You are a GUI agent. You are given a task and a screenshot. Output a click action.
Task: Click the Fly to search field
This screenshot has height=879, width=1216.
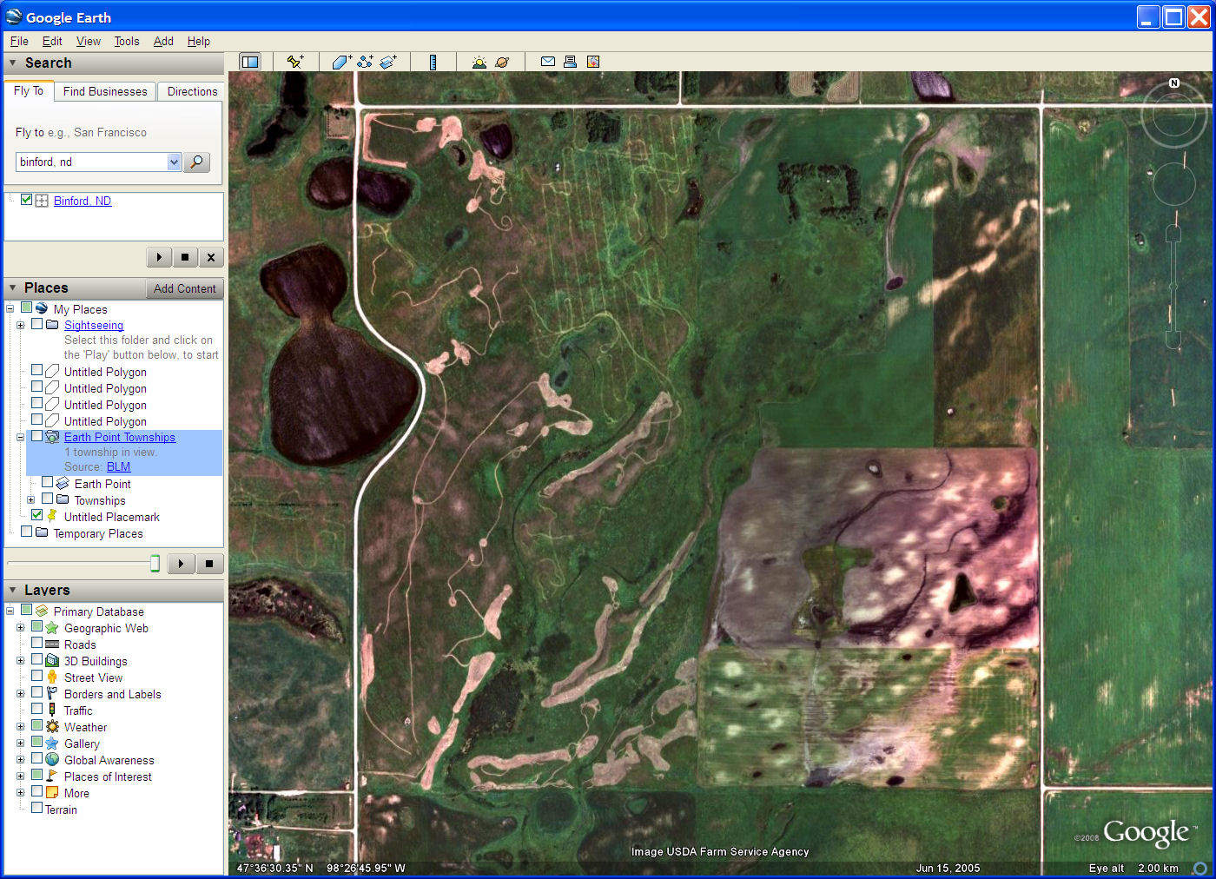tap(92, 162)
